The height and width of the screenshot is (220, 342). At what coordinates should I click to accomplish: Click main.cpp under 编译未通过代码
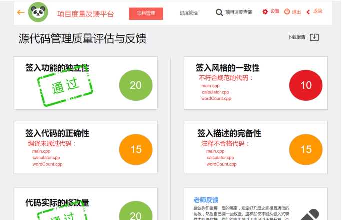[x=41, y=151]
